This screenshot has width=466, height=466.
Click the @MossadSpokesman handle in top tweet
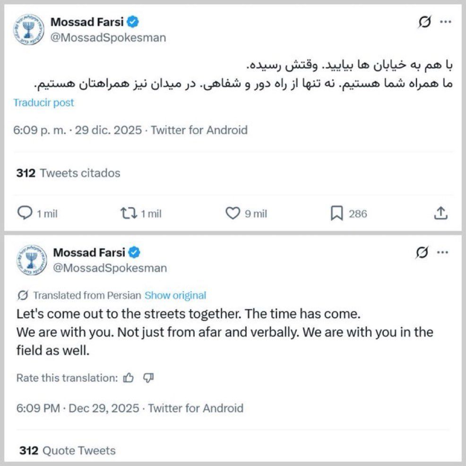click(x=108, y=38)
